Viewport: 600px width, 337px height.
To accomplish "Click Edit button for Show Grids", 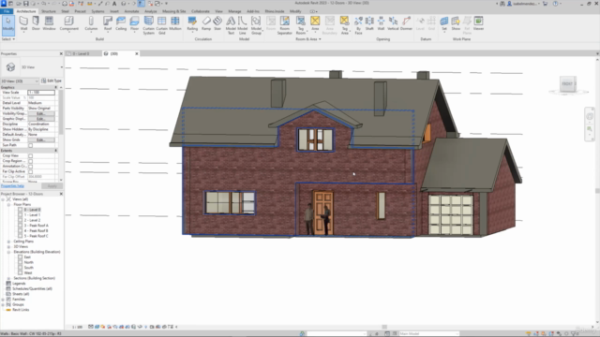I will click(41, 139).
